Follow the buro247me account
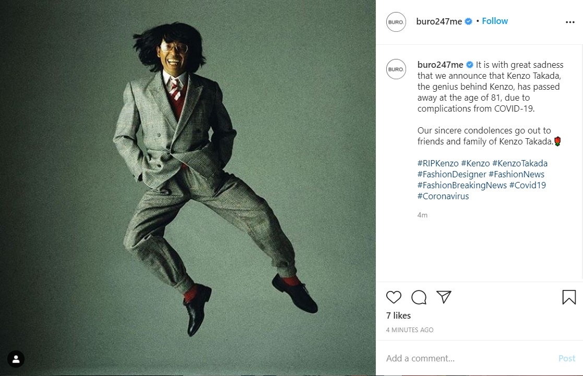Screen dimensions: 583x376 click(495, 21)
